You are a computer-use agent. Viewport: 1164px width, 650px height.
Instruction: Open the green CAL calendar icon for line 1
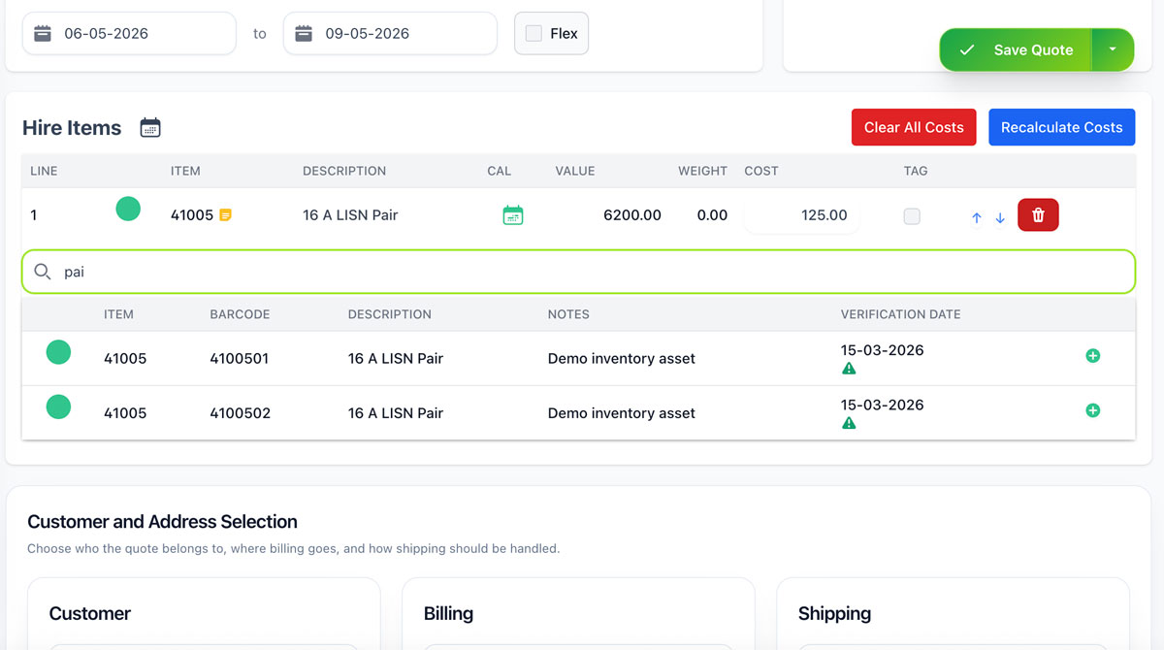click(x=513, y=215)
